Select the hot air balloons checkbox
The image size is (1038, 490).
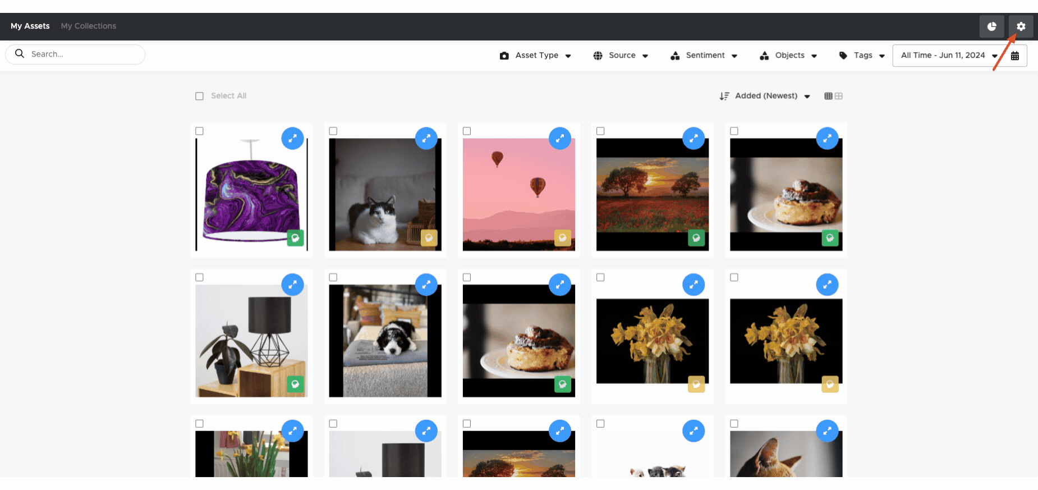[x=466, y=131]
